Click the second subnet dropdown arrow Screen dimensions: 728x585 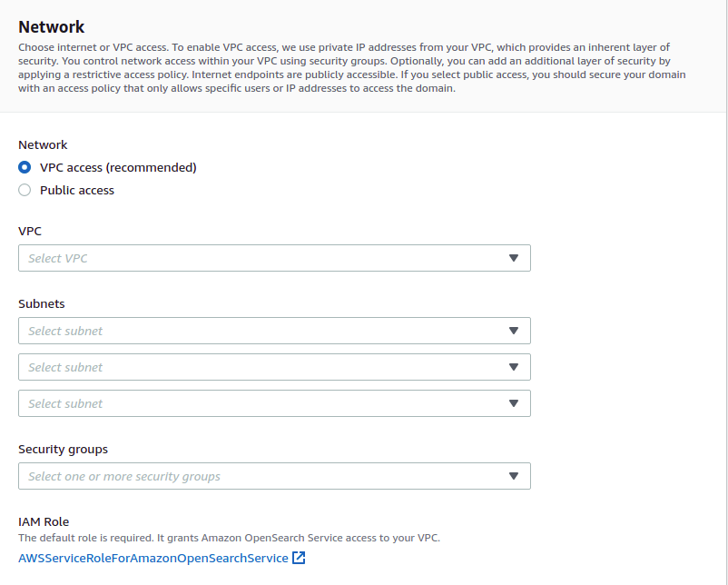[x=513, y=367]
